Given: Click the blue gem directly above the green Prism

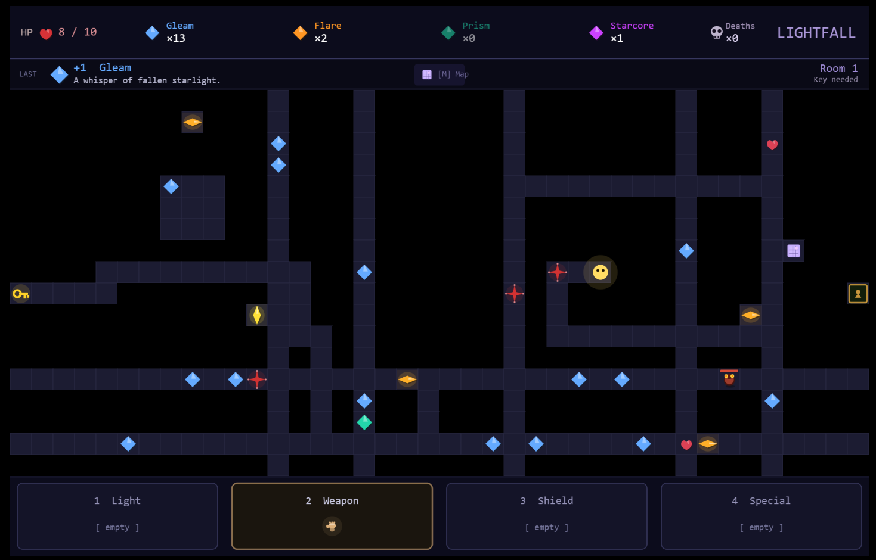Looking at the screenshot, I should coord(364,401).
